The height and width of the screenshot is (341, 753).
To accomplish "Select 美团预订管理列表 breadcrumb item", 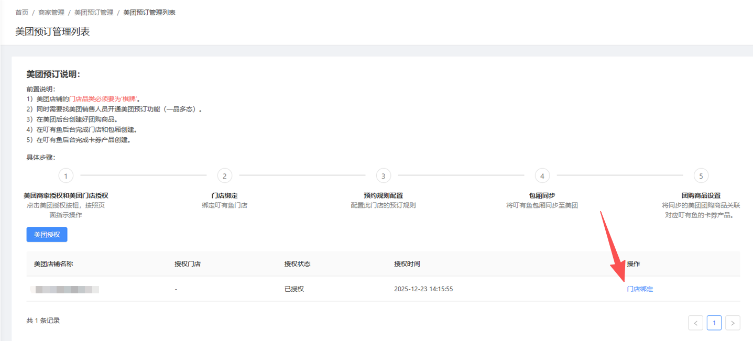I will tap(149, 12).
